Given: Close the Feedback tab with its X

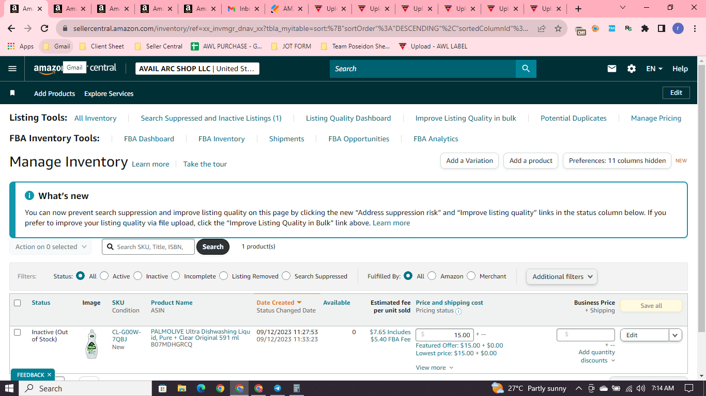Looking at the screenshot, I should (49, 375).
